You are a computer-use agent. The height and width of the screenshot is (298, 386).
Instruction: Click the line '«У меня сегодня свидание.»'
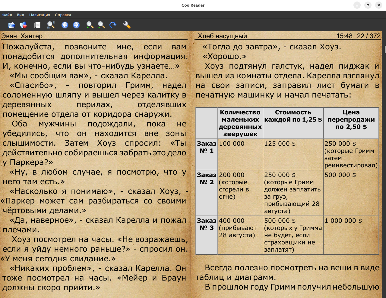(x=58, y=259)
